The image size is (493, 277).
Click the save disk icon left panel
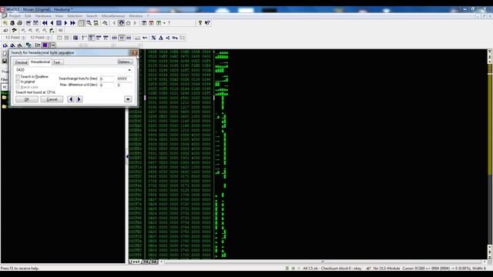[x=5, y=61]
